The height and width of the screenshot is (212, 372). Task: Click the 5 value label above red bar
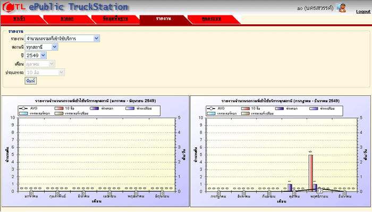point(310,152)
